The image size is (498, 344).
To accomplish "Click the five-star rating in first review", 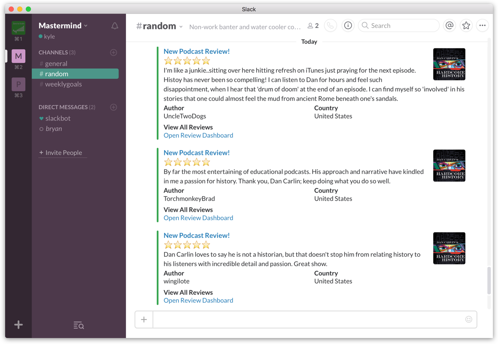I will [x=187, y=61].
